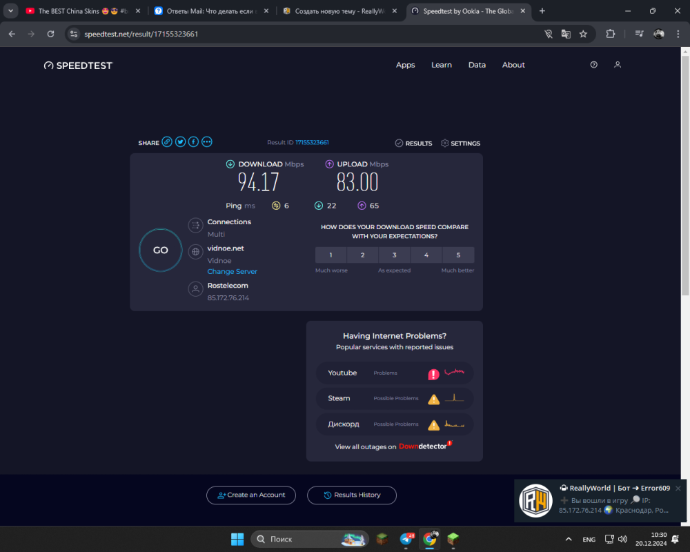Start a new test with GO

pos(161,250)
